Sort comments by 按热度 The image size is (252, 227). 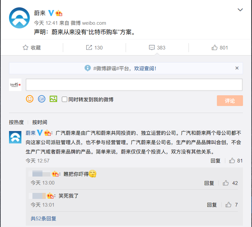click(16, 122)
